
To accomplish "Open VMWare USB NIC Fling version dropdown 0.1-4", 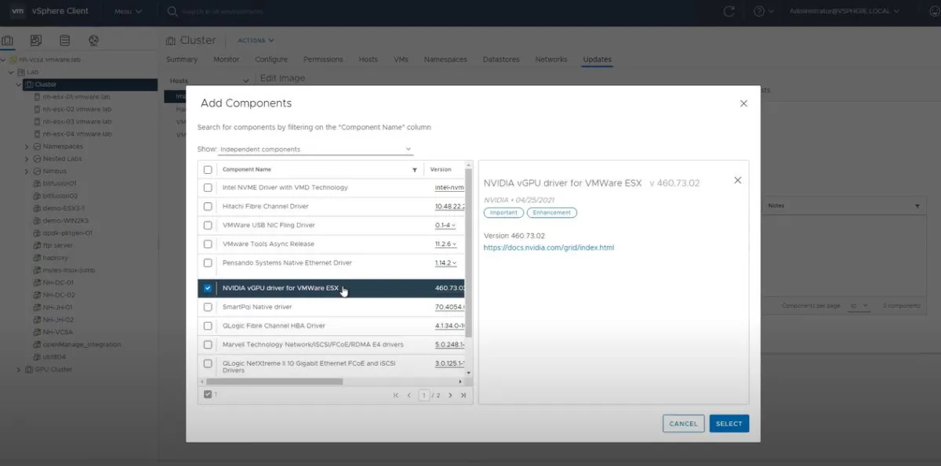I will tap(445, 226).
